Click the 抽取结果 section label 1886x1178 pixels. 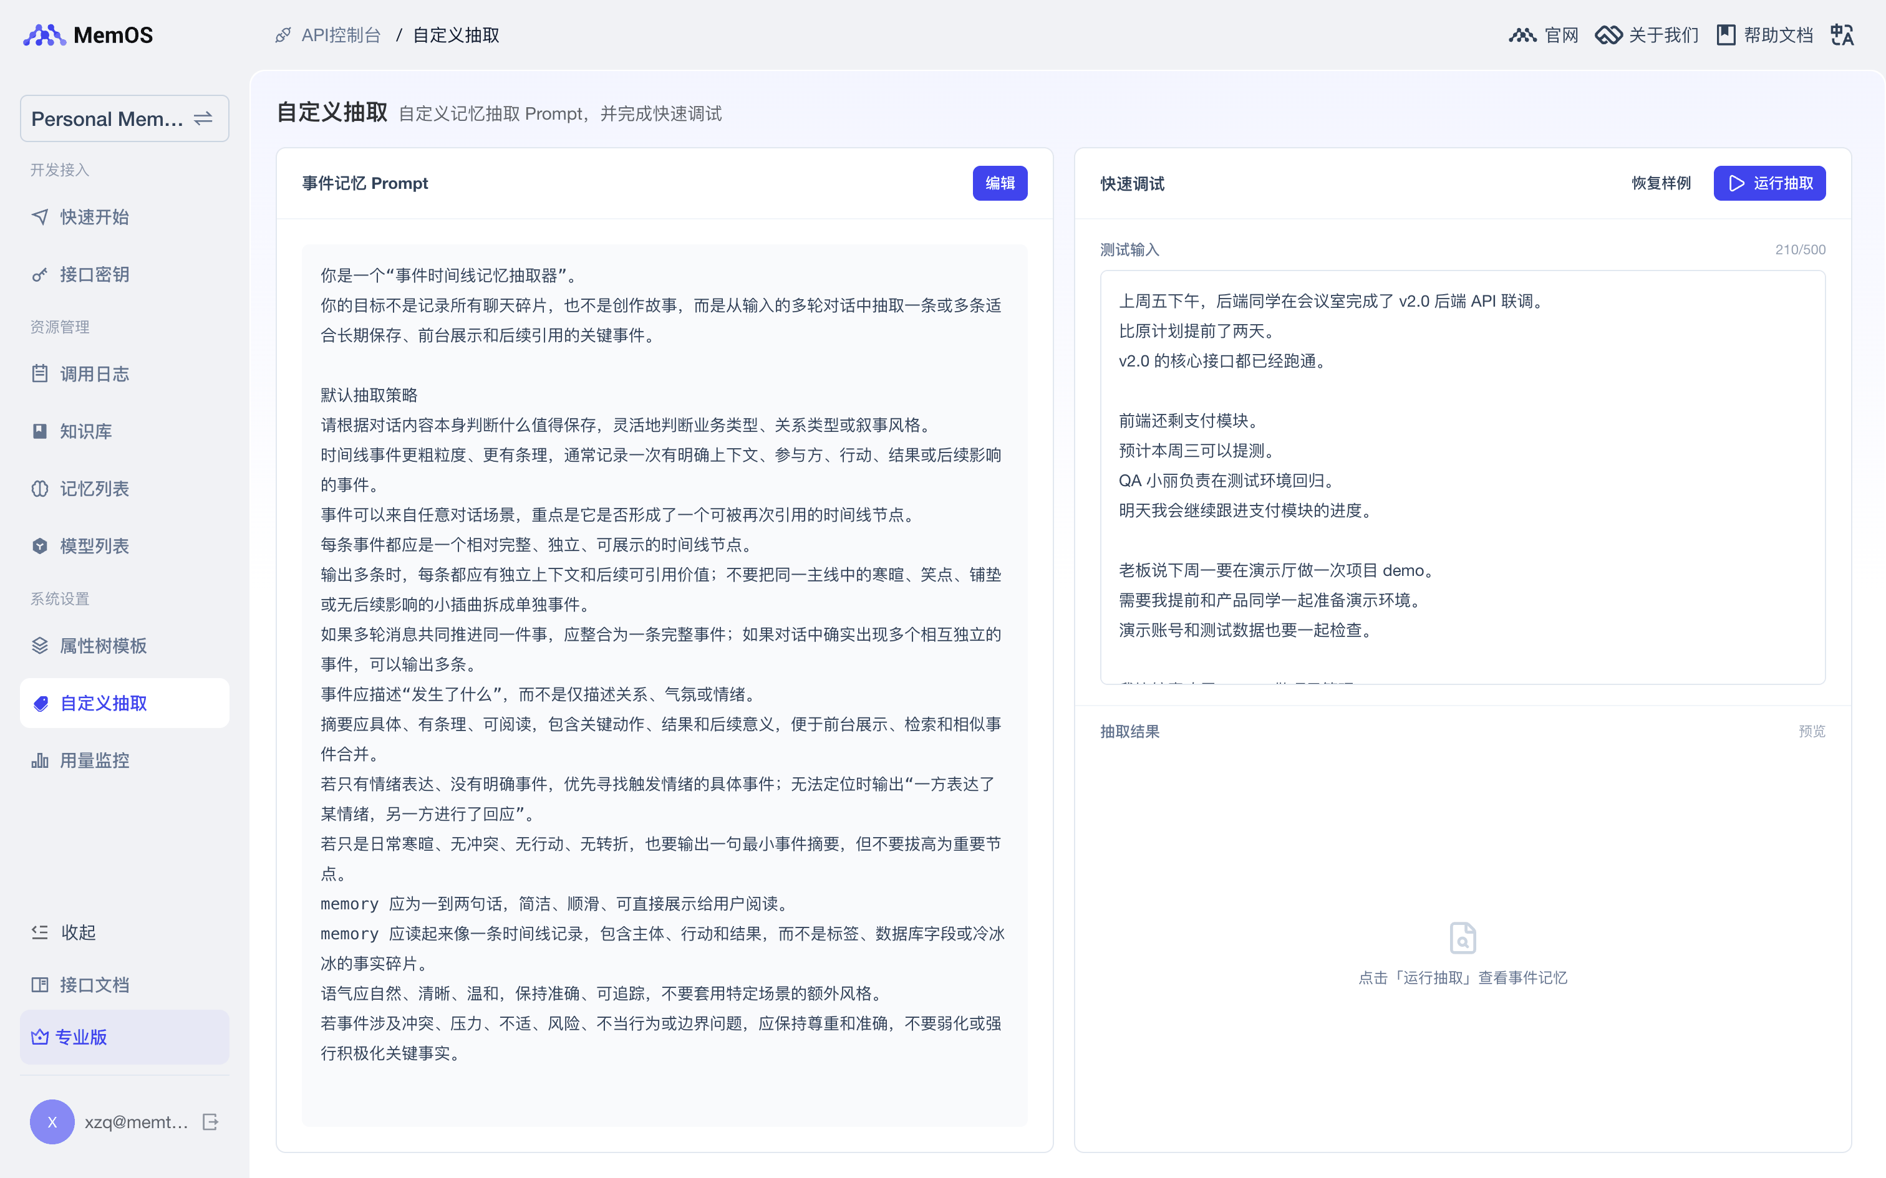point(1130,730)
